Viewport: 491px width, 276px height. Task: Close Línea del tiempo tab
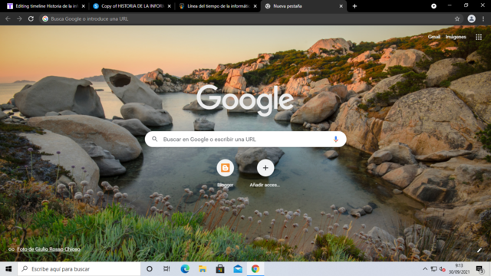[x=255, y=6]
